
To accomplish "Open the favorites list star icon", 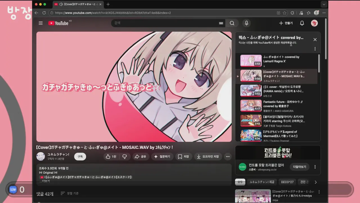I will point(309,13).
